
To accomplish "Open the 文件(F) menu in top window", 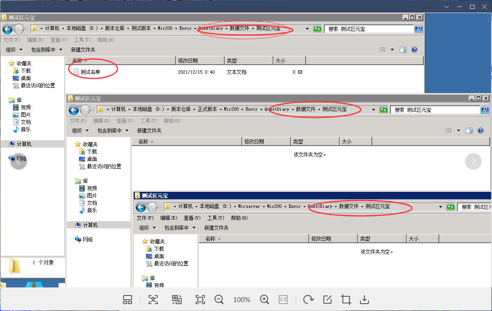I will click(12, 40).
